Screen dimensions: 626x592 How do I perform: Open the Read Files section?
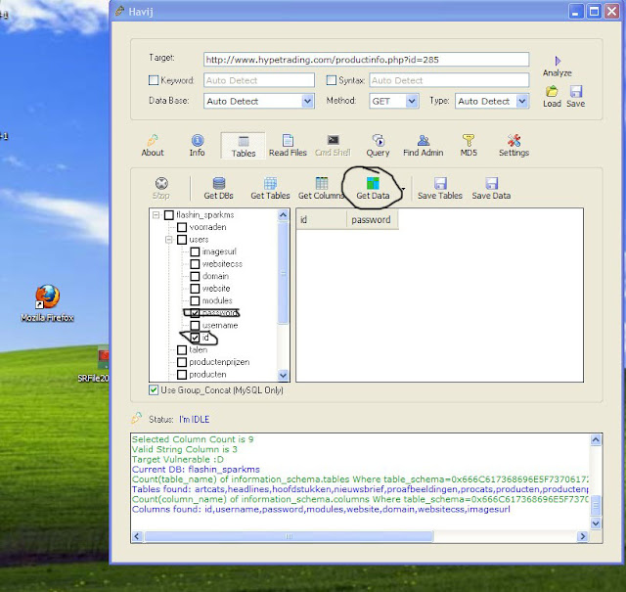tap(288, 146)
